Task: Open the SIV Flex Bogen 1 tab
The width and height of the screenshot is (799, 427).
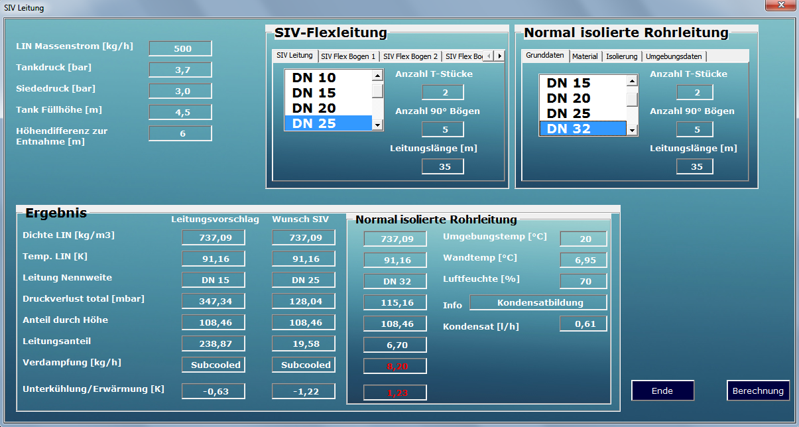Action: (x=348, y=56)
